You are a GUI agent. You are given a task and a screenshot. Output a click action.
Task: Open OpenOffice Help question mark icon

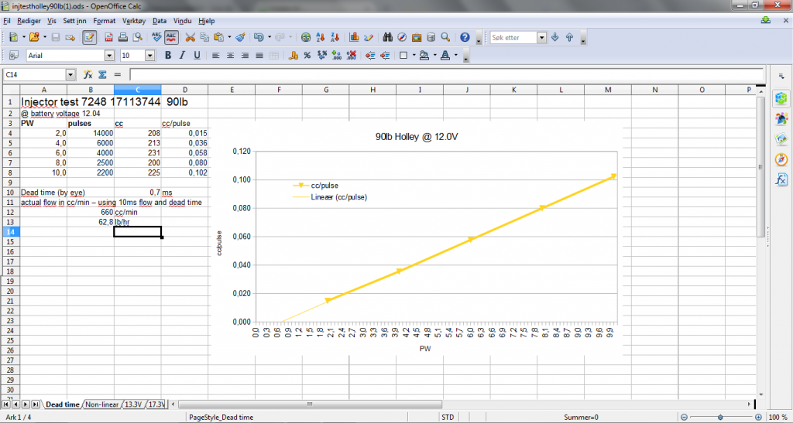pyautogui.click(x=465, y=37)
